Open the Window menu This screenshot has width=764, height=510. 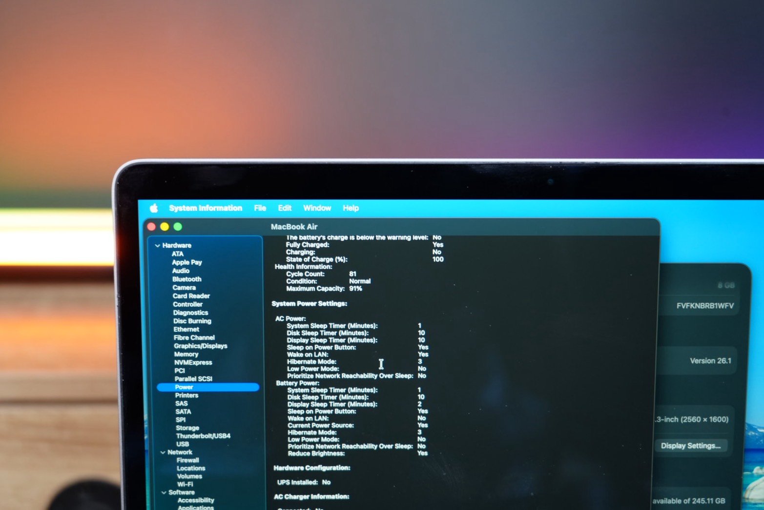pos(317,208)
